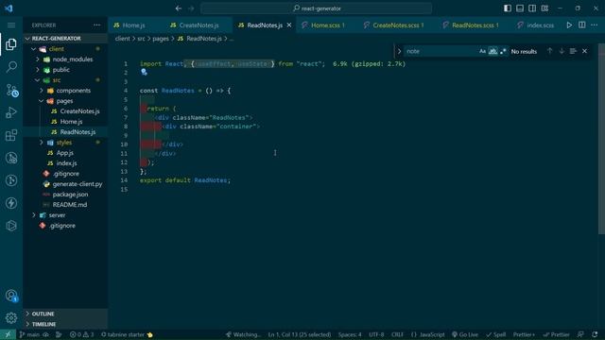Click the react-generator command center search
The image size is (605, 340).
[316, 8]
